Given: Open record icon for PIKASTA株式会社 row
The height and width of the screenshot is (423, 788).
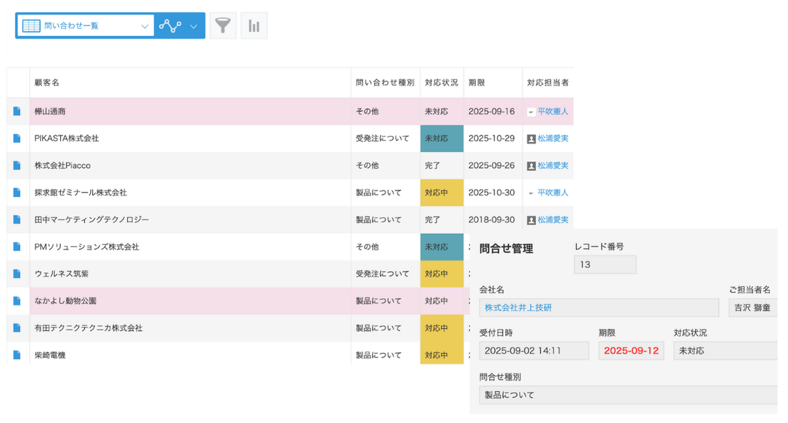Looking at the screenshot, I should [x=17, y=138].
